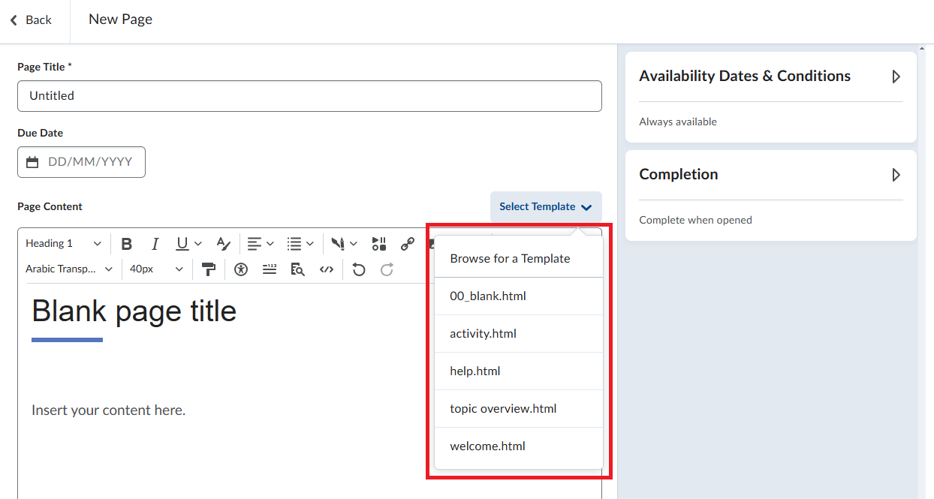Choose Browse for a Template
Image resolution: width=934 pixels, height=499 pixels.
coord(510,259)
